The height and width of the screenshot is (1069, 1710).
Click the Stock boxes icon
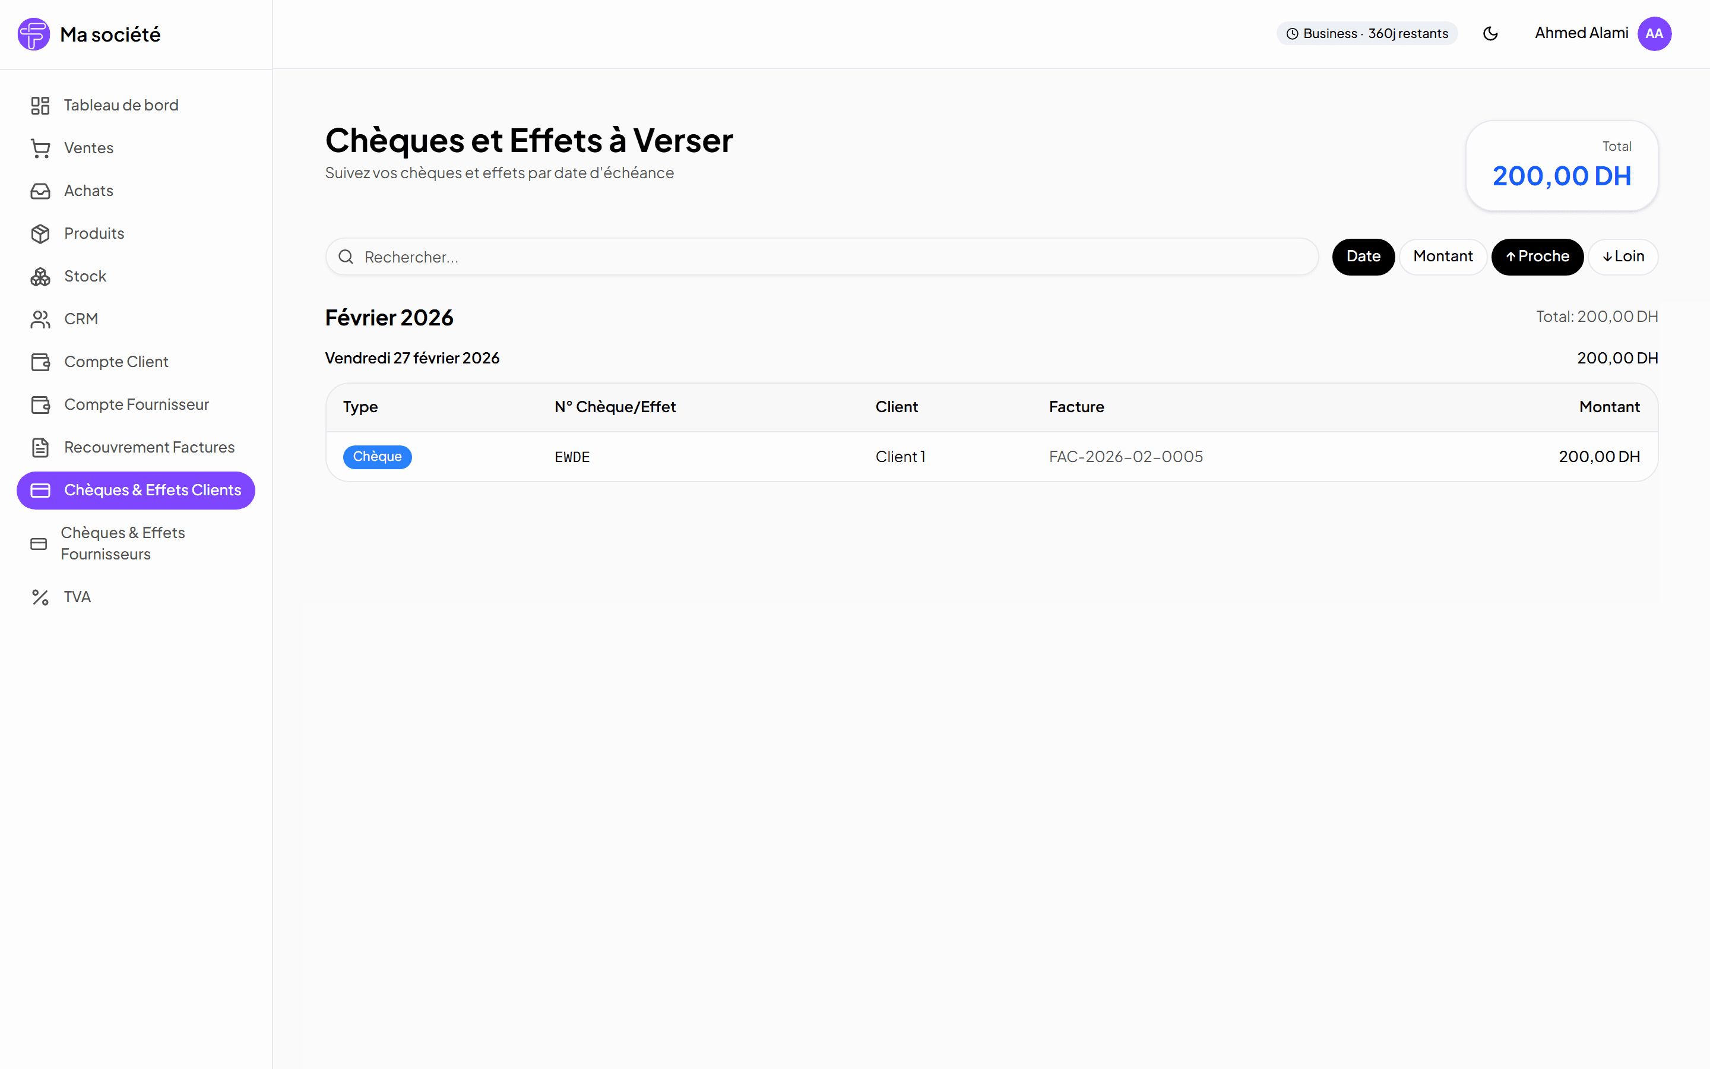click(x=40, y=276)
